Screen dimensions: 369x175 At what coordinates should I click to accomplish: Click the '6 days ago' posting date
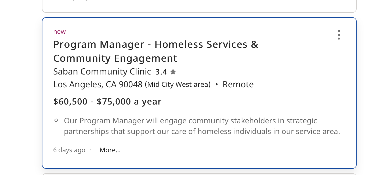69,150
